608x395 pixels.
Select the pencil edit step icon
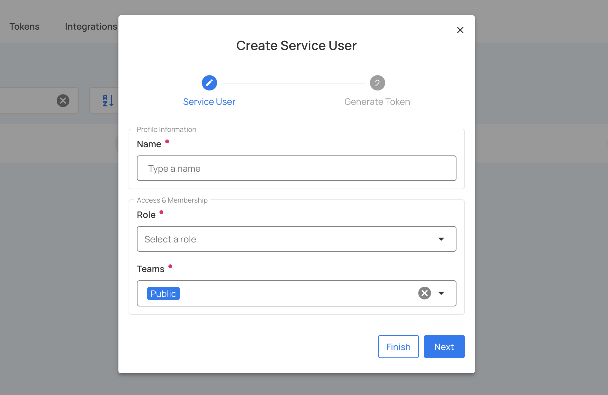point(209,83)
